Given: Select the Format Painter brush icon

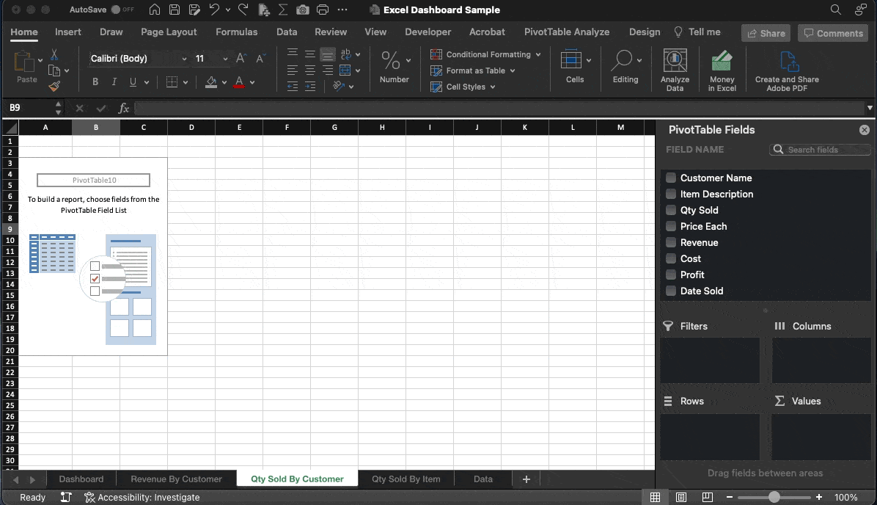Looking at the screenshot, I should pos(55,86).
